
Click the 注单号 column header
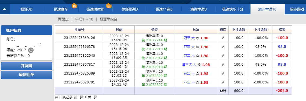[79, 30]
